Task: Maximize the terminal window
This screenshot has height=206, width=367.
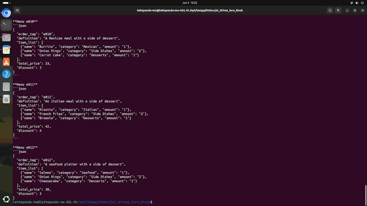Action: click(355, 10)
